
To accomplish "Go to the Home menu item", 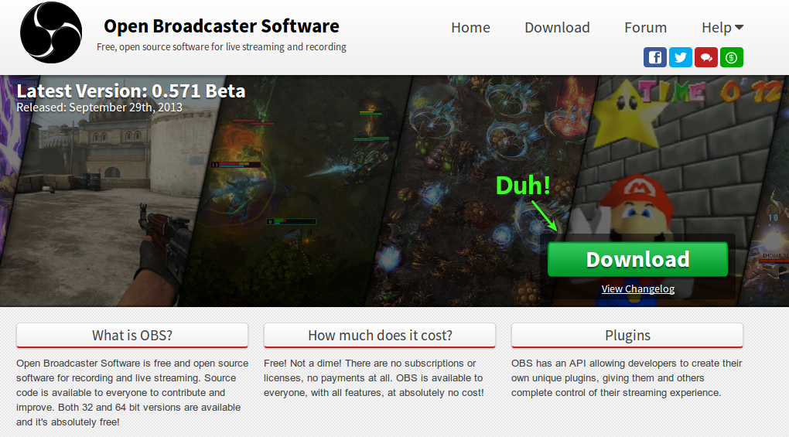I will [470, 28].
